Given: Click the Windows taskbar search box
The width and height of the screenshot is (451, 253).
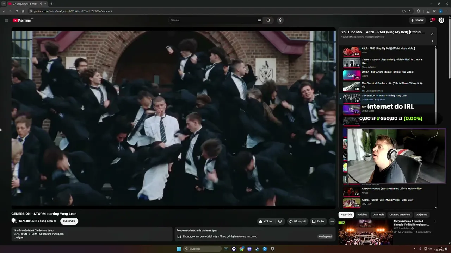Looking at the screenshot, I should [x=202, y=249].
